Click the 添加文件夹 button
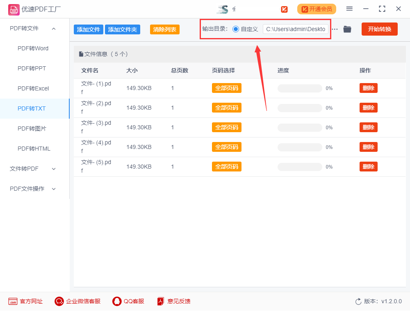The height and width of the screenshot is (311, 410). 122,29
